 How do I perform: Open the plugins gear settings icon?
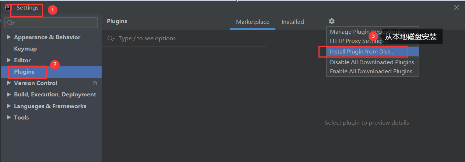tap(332, 22)
